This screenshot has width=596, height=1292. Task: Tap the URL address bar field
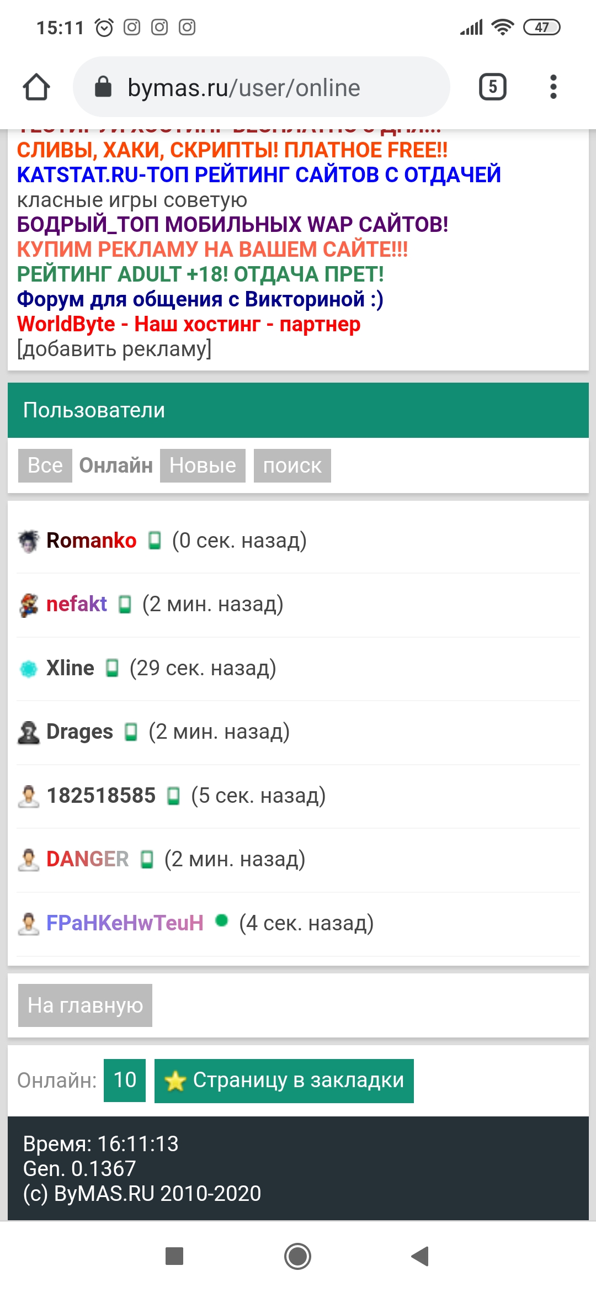[276, 87]
